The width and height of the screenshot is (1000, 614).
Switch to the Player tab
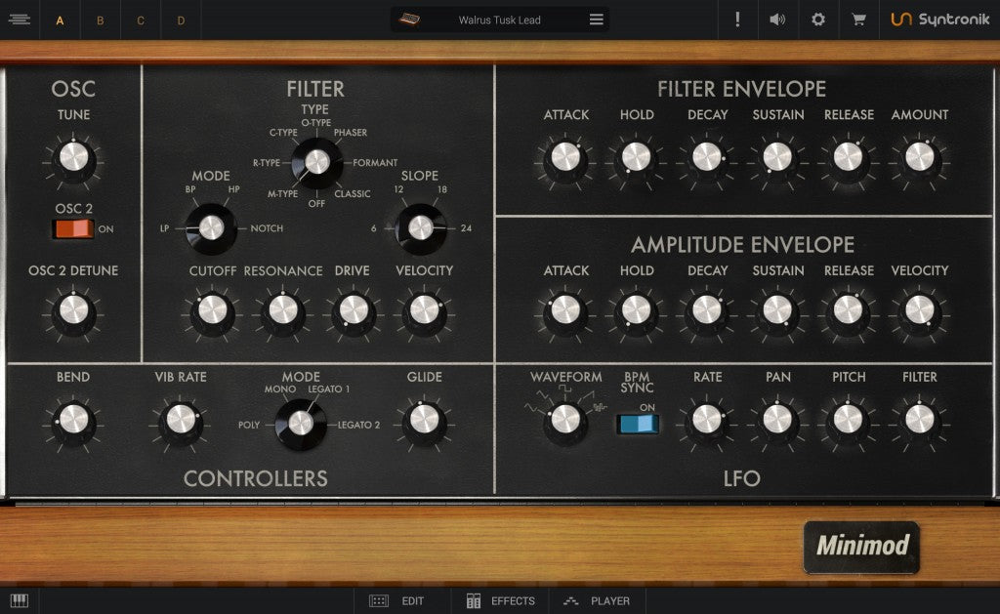click(596, 601)
